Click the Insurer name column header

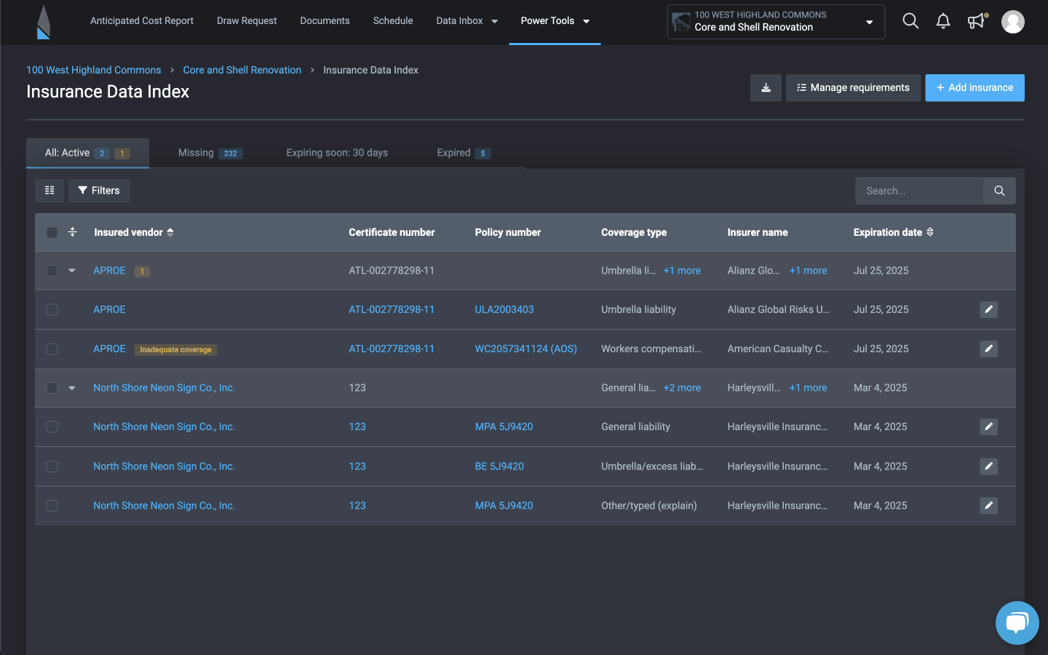758,232
